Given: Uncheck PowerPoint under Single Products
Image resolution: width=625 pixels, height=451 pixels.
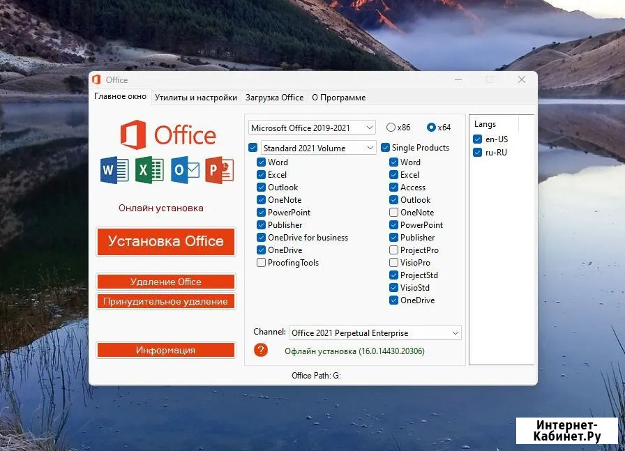Looking at the screenshot, I should (393, 225).
